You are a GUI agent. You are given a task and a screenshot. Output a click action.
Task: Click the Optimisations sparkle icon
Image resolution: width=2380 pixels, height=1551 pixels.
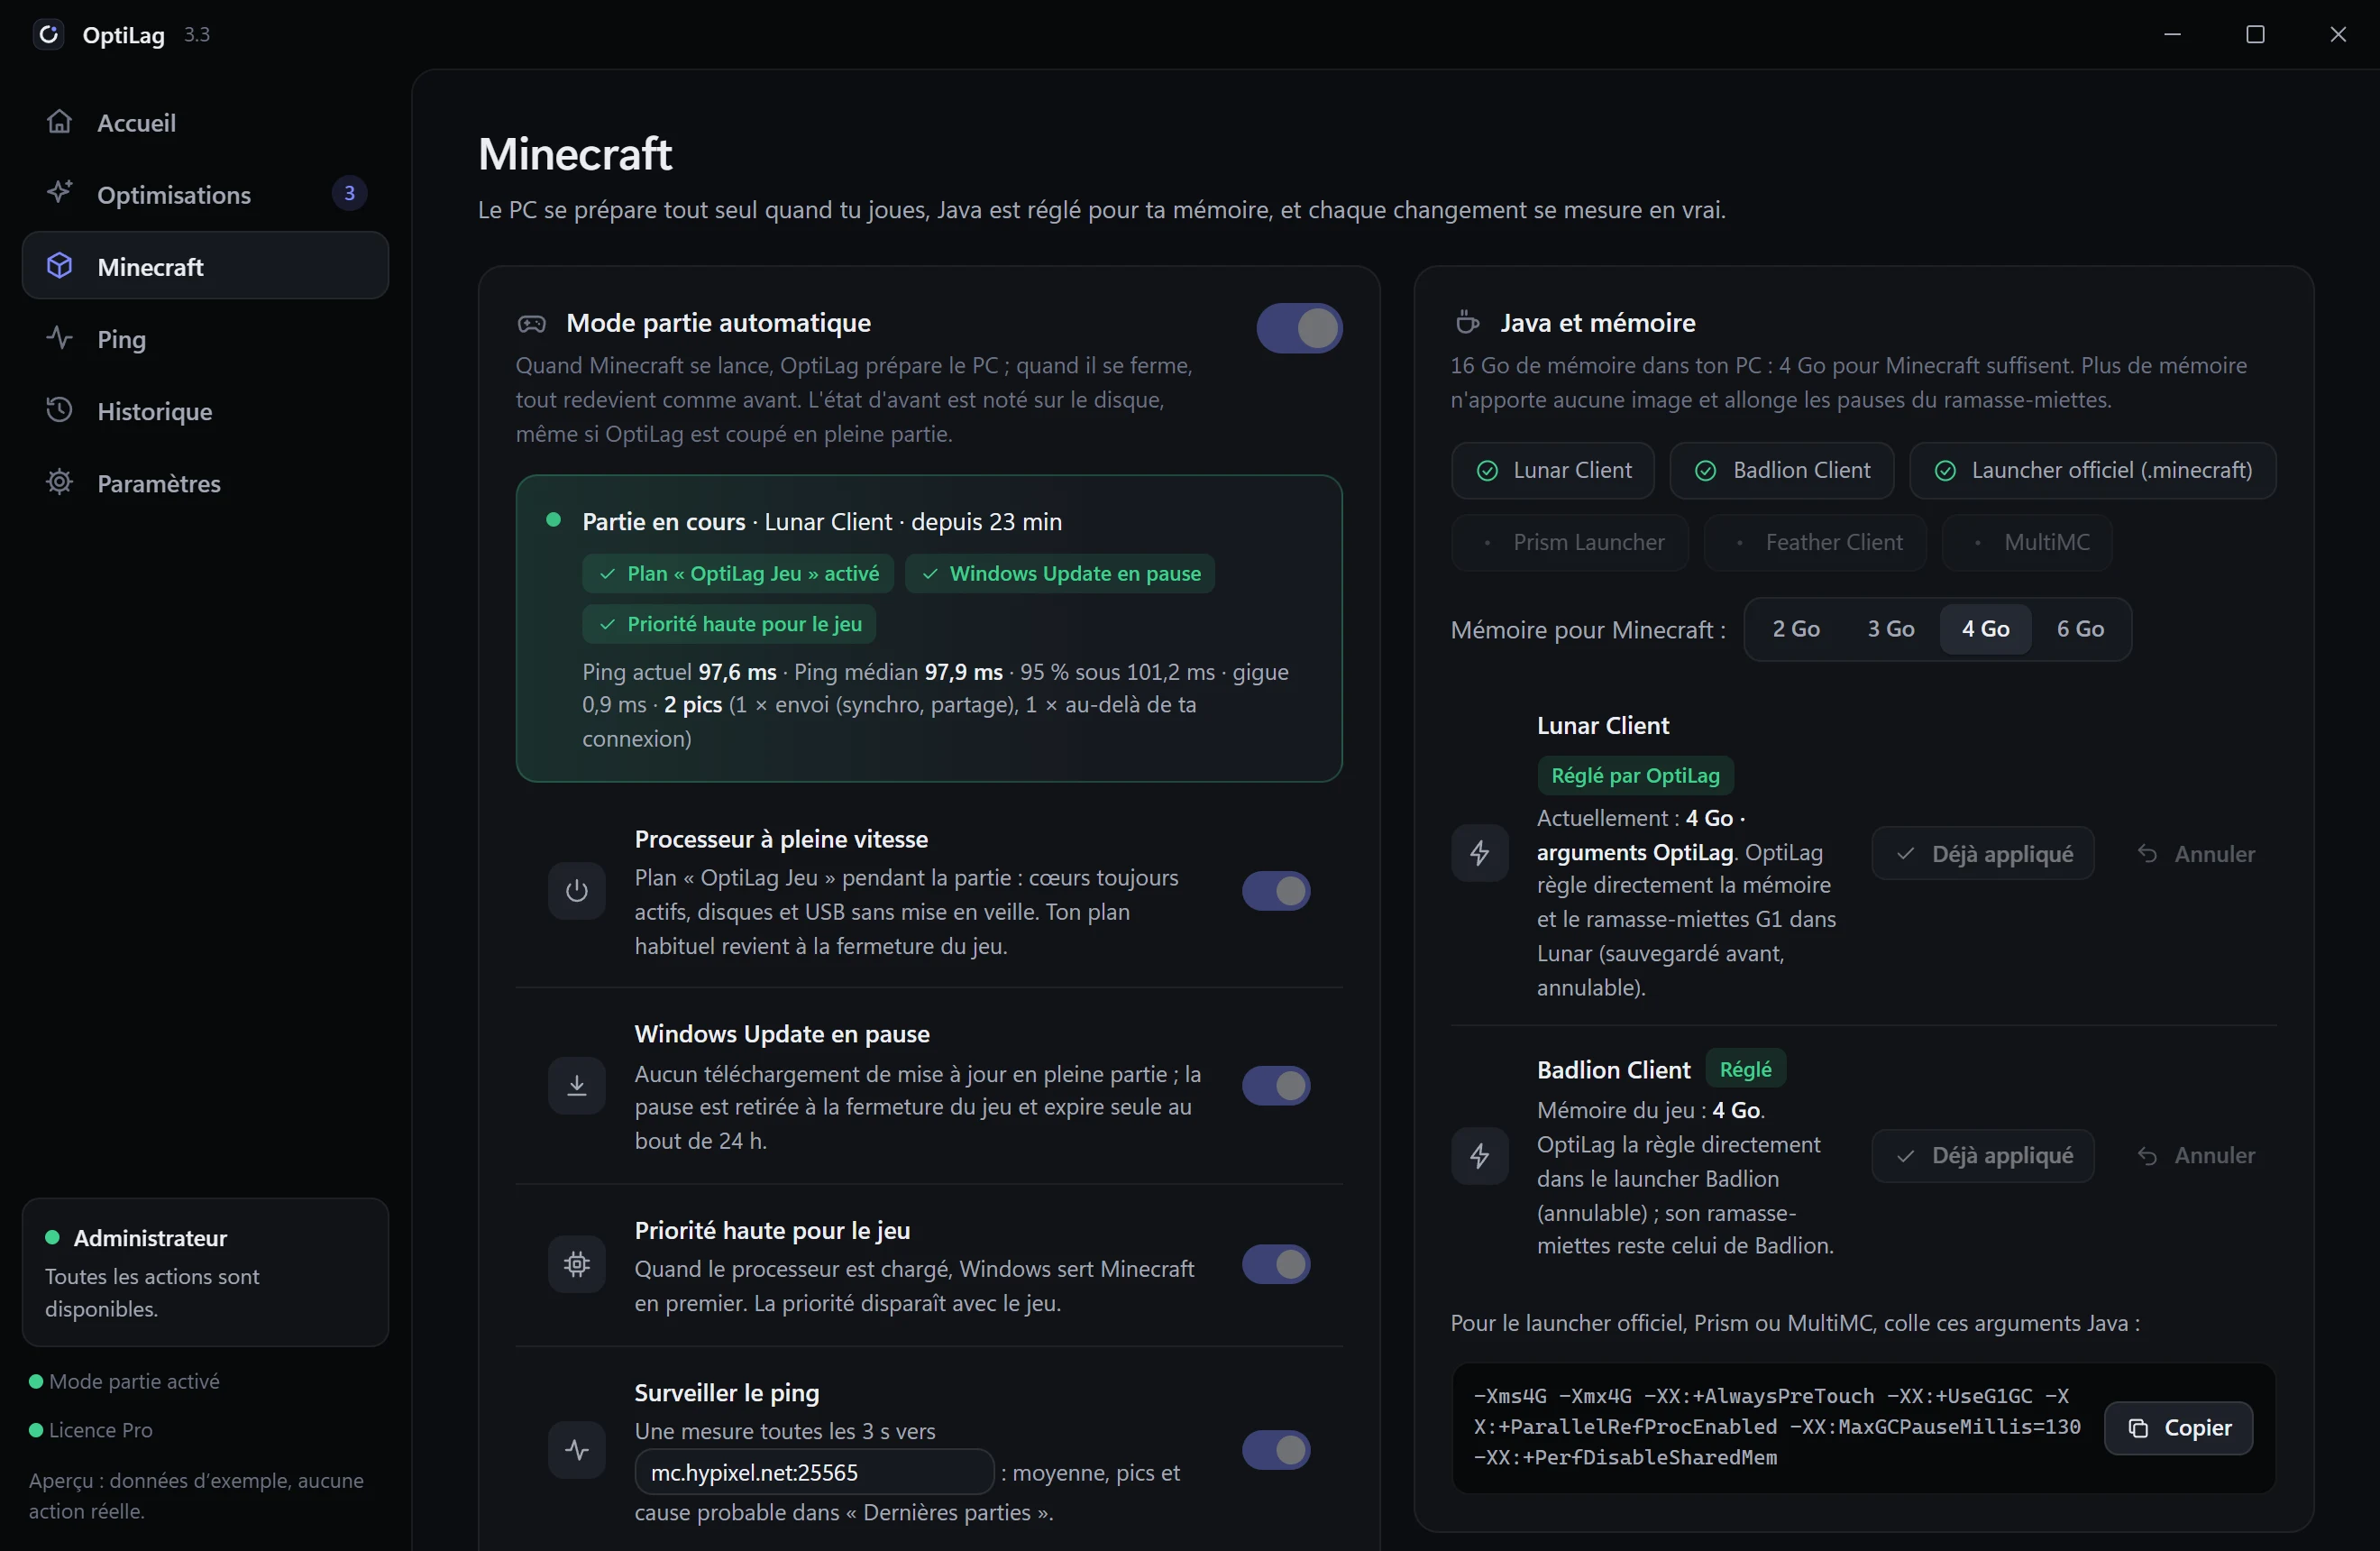[x=60, y=193]
